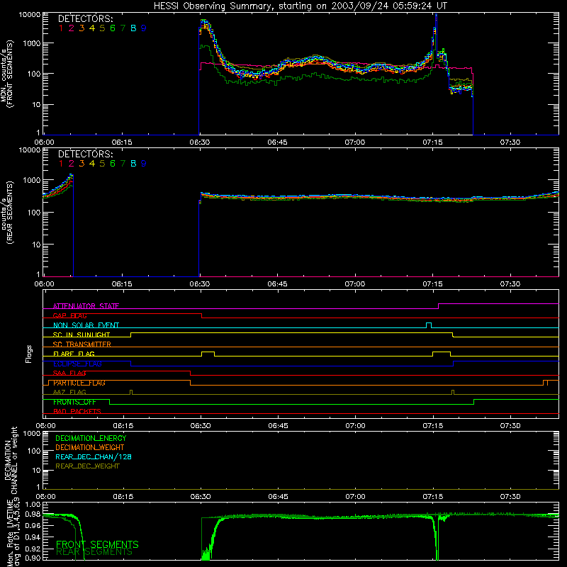Viewport: 567px width, 567px height.
Task: Click the DETECTORS: label in the front segments panel
Action: click(85, 18)
